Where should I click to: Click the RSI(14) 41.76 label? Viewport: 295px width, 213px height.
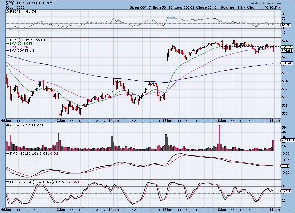tap(23, 11)
